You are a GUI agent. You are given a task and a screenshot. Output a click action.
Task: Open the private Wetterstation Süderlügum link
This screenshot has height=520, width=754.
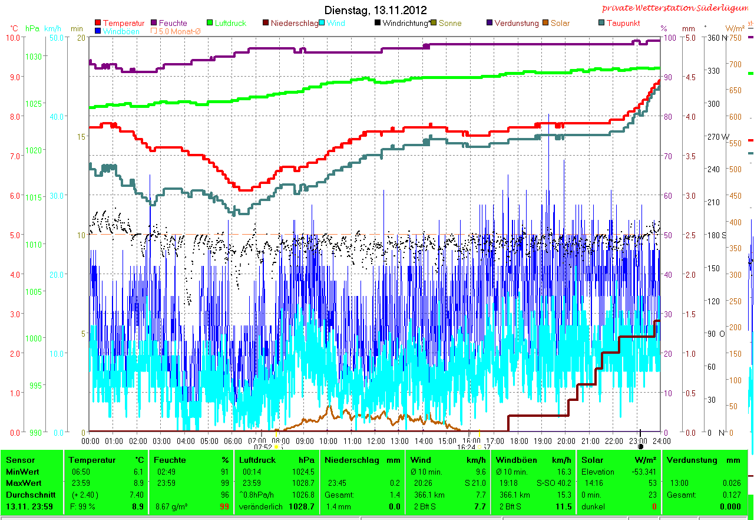pyautogui.click(x=674, y=8)
